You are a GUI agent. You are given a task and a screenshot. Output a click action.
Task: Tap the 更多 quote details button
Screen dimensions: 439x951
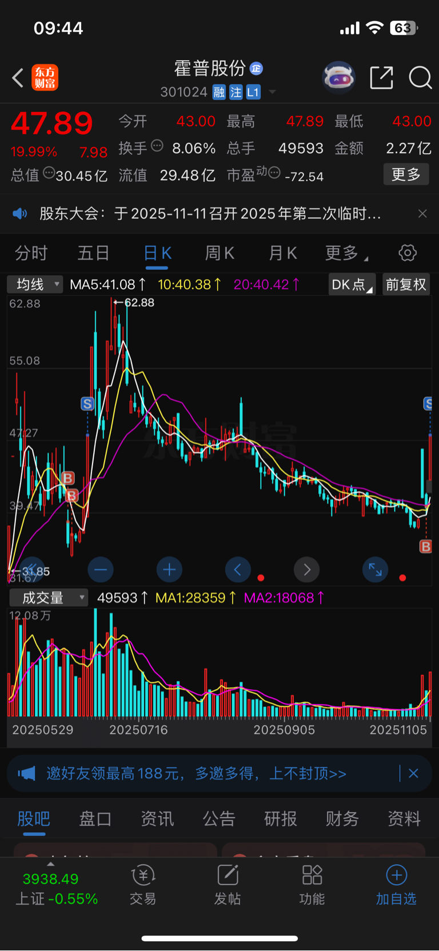pyautogui.click(x=406, y=174)
